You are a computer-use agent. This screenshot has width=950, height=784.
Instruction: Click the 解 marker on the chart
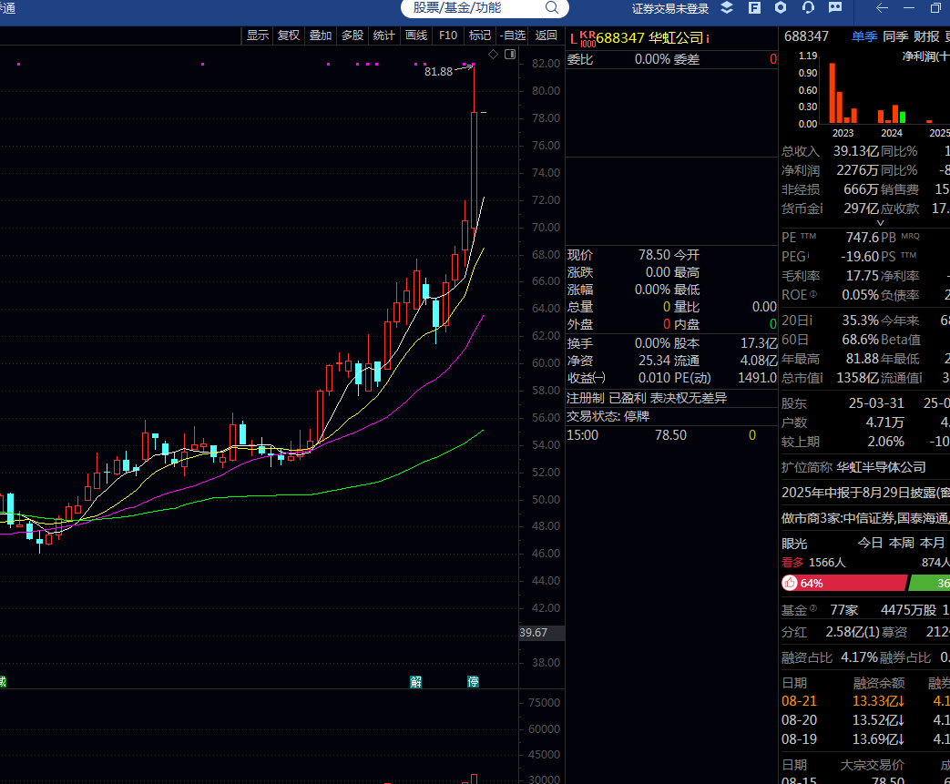(415, 682)
